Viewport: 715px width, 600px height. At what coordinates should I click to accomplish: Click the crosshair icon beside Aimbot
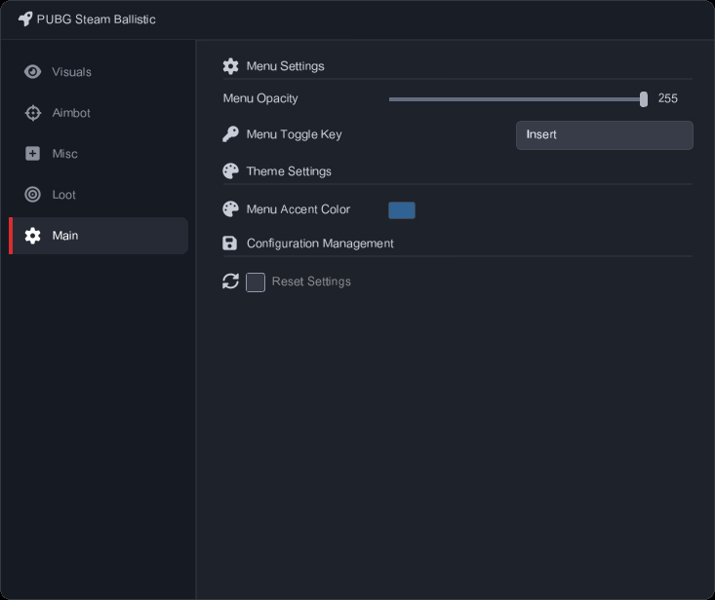pyautogui.click(x=32, y=113)
